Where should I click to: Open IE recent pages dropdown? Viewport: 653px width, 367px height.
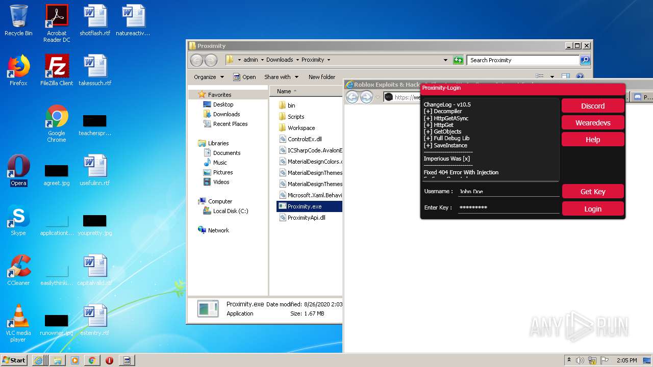pyautogui.click(x=378, y=97)
